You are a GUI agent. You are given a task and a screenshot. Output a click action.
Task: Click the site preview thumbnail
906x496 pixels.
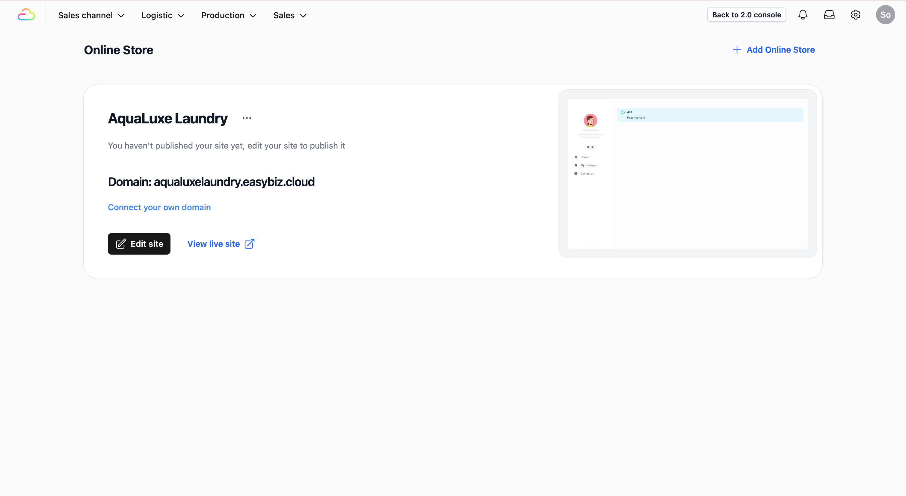tap(687, 174)
